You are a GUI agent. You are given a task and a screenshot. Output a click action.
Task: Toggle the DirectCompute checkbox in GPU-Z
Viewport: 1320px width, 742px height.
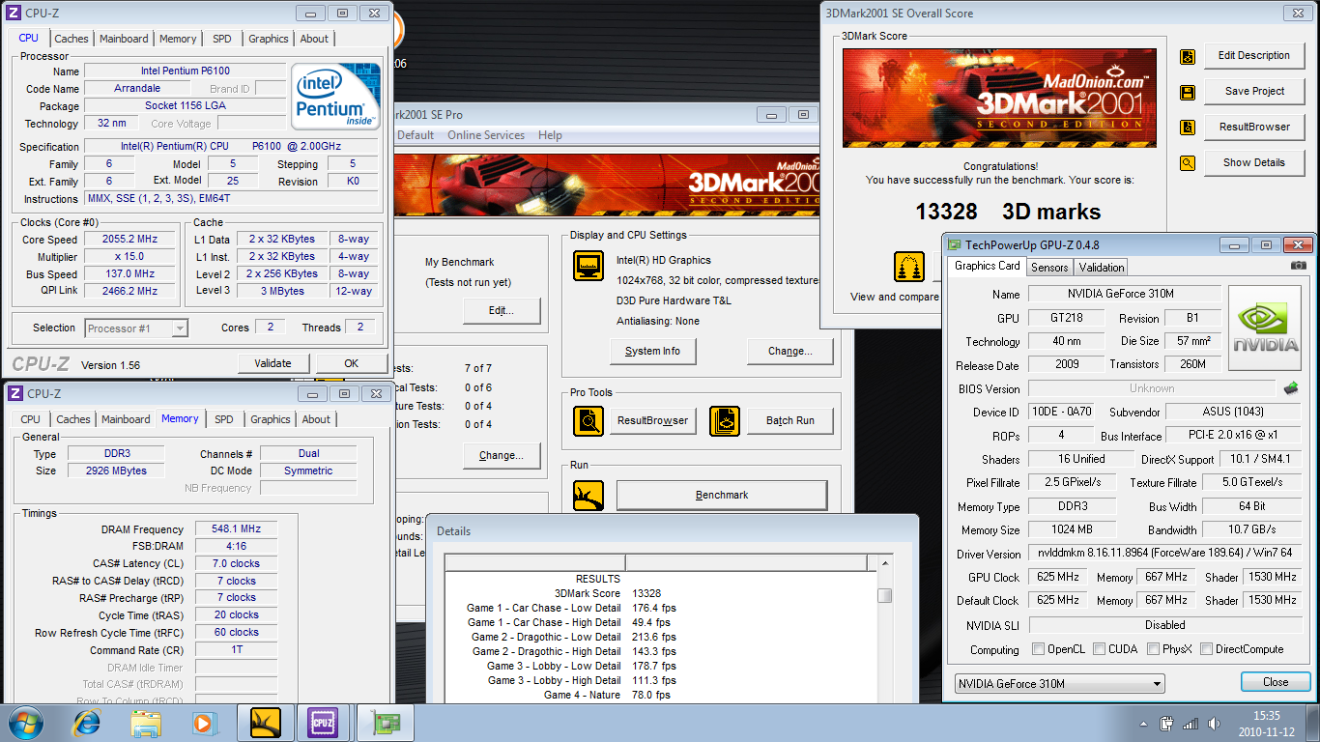[1206, 649]
